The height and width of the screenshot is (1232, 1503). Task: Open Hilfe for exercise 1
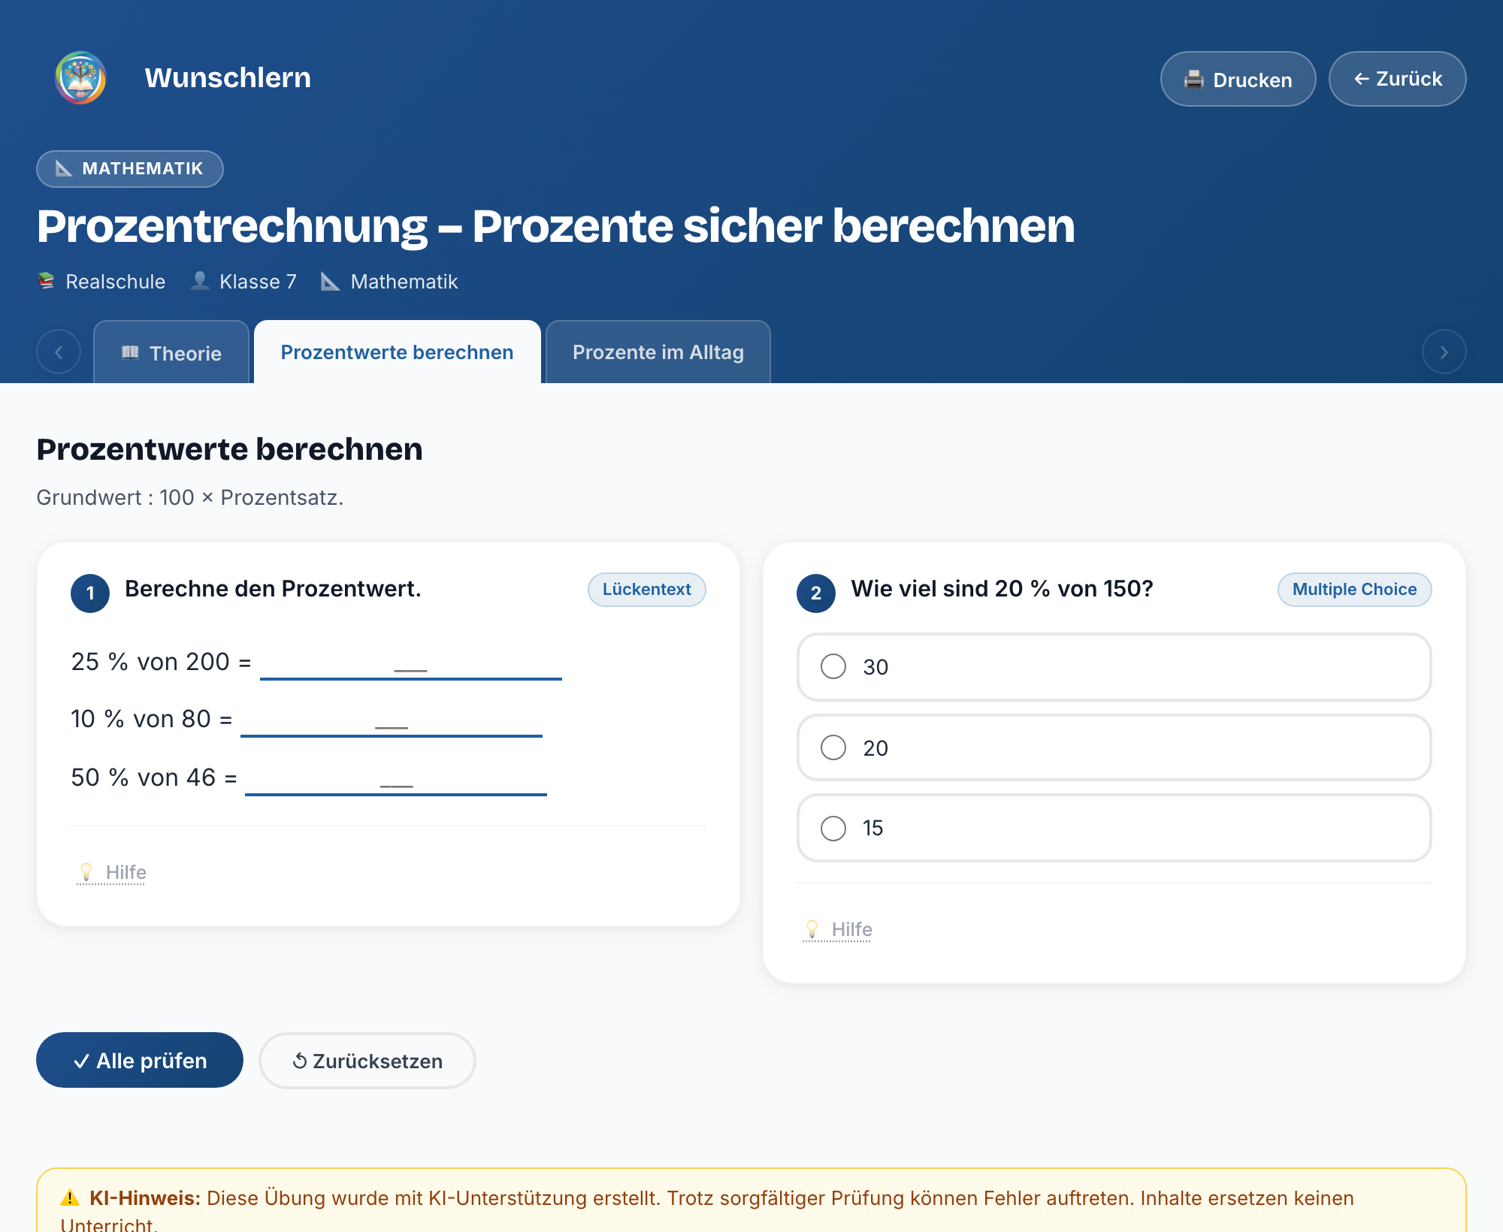[111, 872]
